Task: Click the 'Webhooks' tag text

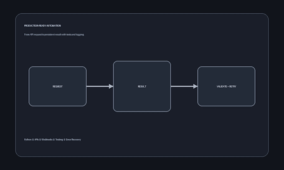Action: tap(47, 140)
